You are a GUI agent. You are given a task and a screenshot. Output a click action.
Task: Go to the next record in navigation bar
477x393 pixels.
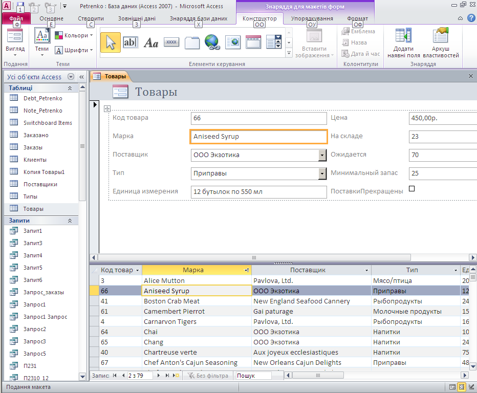(159, 376)
